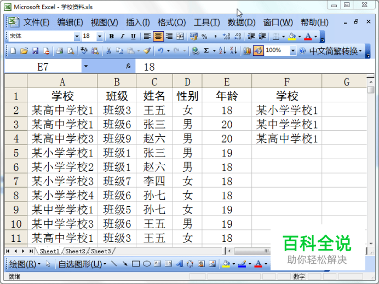Screen dimensions: 379x284
Task: Open font color dropdown in formatting toolbar
Action: click(x=315, y=37)
